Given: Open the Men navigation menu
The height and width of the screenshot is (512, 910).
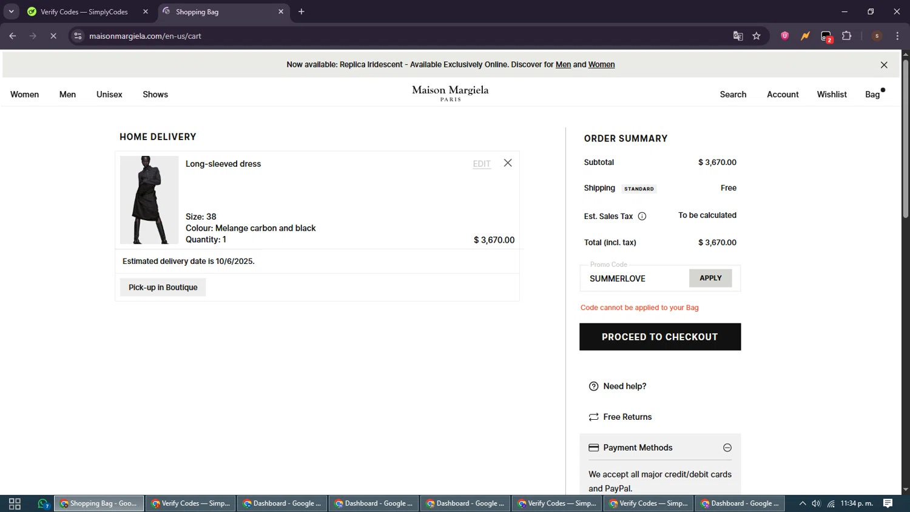Looking at the screenshot, I should (67, 95).
